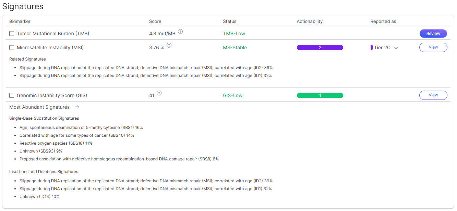Viewport: 457px width, 211px height.
Task: Expand the Tier 2C dropdown
Action: (x=396, y=48)
